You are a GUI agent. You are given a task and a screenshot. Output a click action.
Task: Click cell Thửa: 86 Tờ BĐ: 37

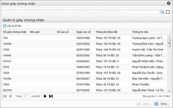(107, 79)
